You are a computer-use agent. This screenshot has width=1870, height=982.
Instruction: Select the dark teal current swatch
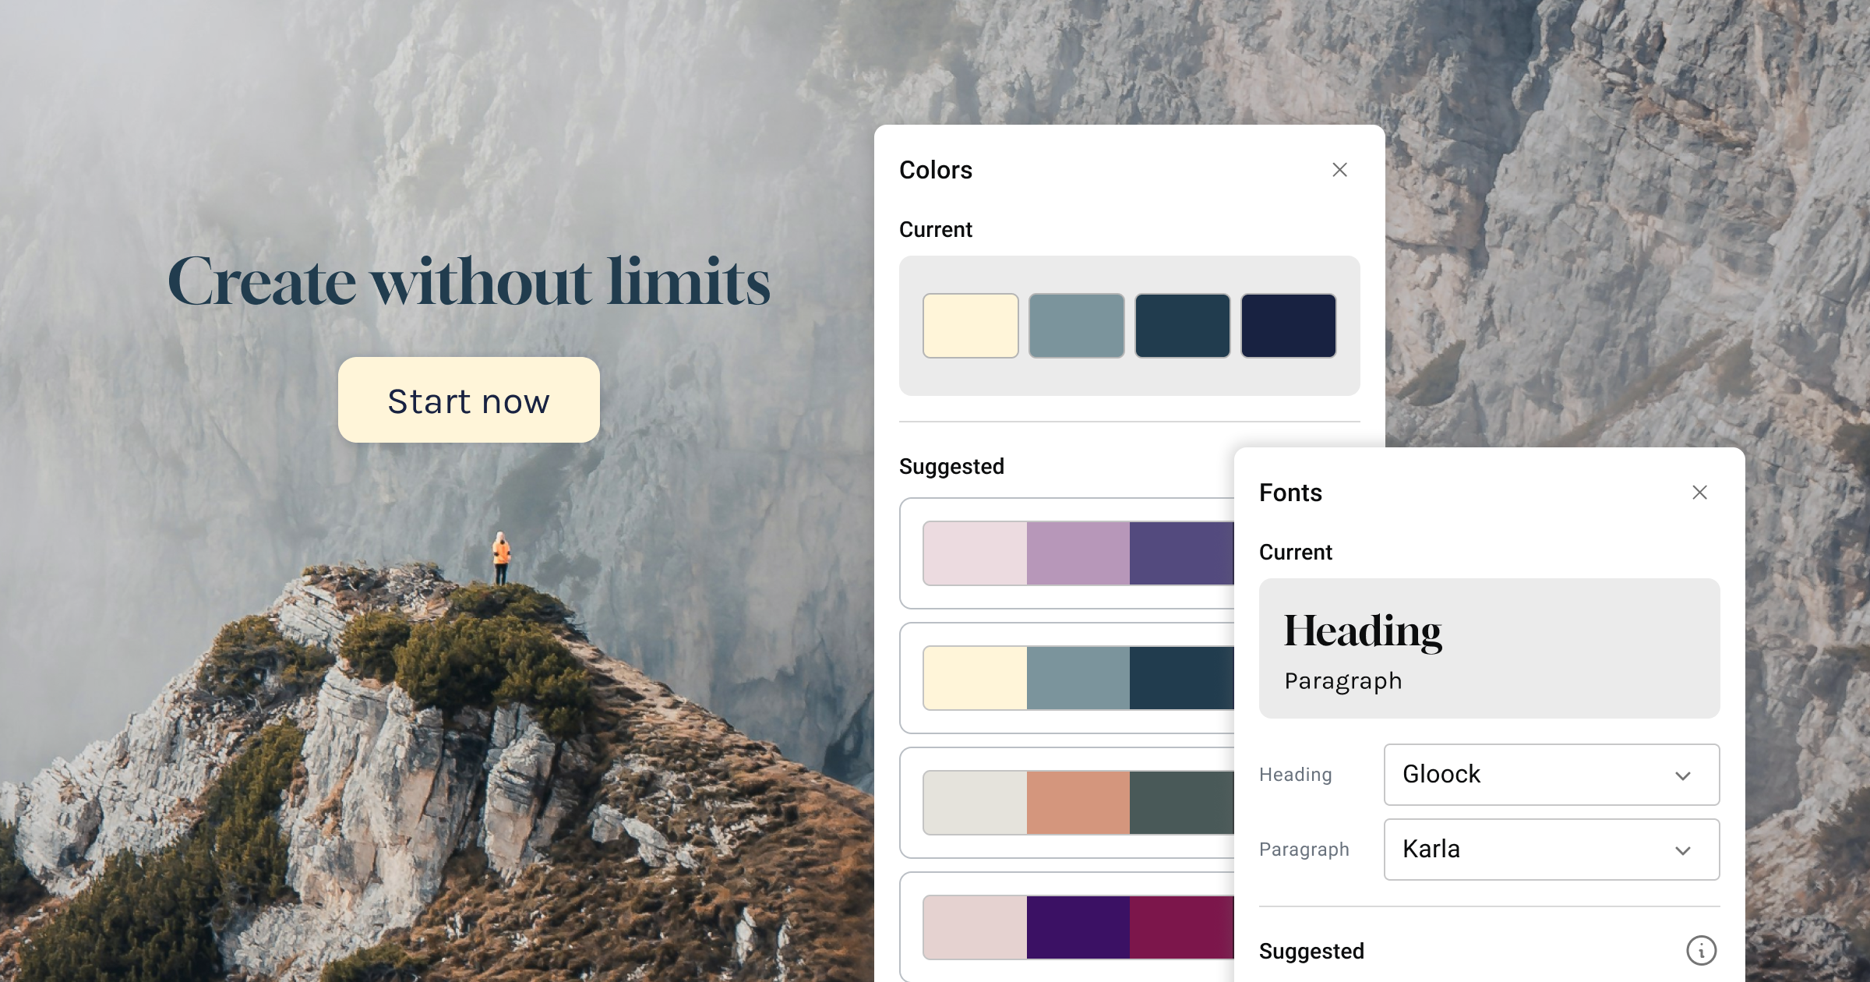tap(1183, 326)
